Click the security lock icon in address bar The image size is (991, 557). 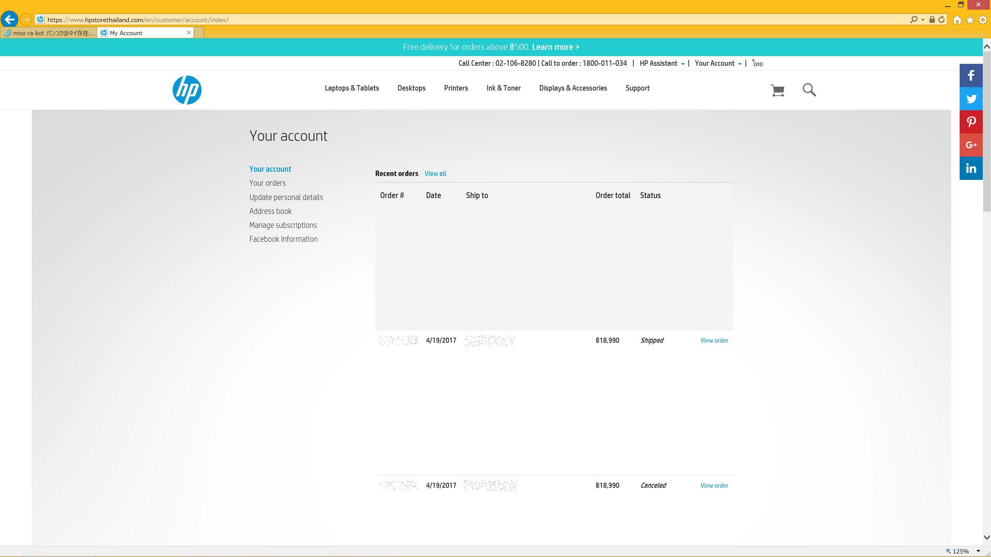point(932,19)
